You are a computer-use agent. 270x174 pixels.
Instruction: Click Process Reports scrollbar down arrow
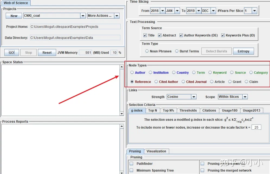point(122,172)
